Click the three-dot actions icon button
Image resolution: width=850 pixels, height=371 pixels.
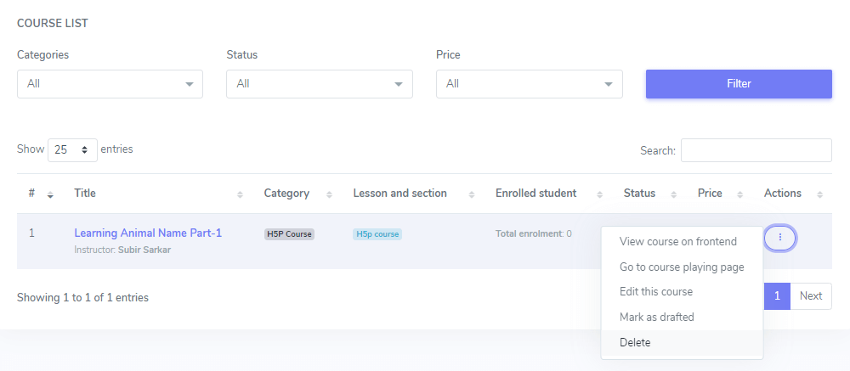point(779,238)
